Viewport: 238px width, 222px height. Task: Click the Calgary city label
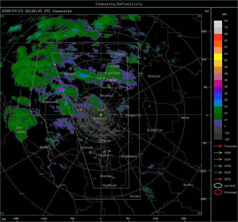click(103, 155)
